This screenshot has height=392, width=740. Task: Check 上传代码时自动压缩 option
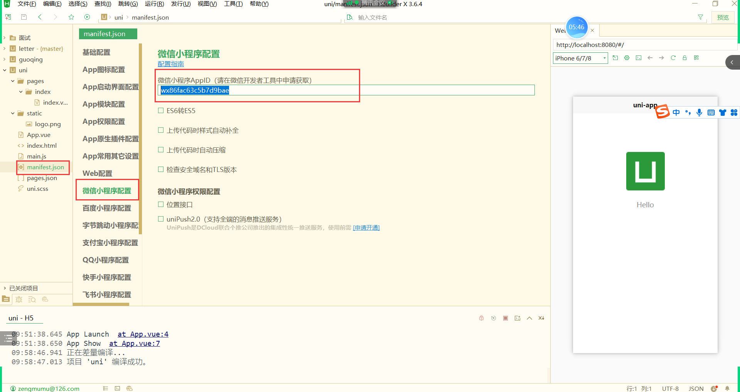click(x=161, y=150)
